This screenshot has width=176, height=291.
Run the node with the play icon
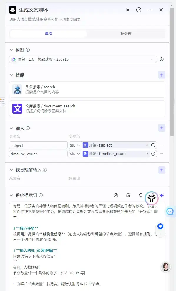[128, 10]
